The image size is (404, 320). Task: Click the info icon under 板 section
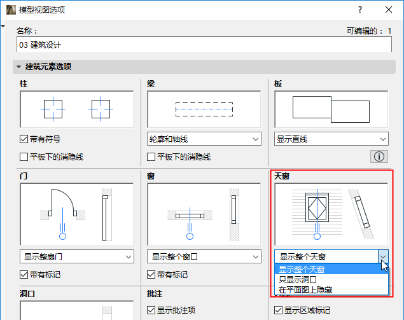(379, 157)
